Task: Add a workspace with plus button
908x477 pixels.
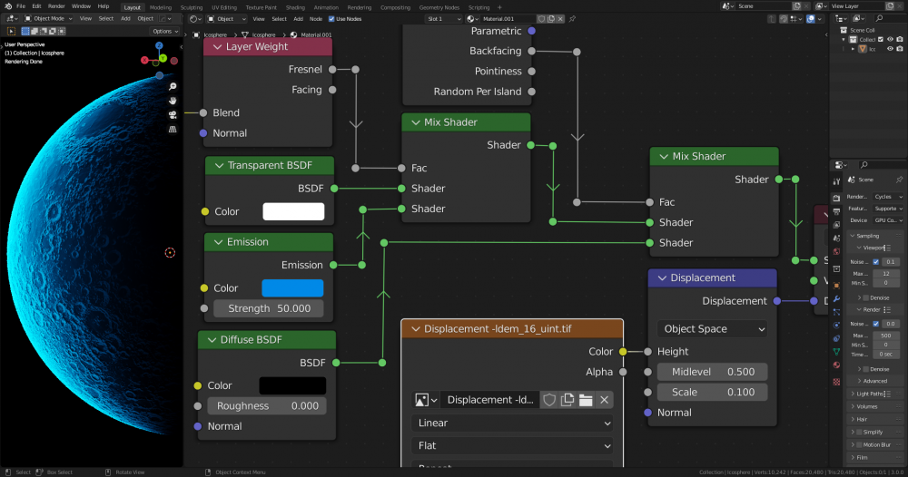Action: coord(499,7)
